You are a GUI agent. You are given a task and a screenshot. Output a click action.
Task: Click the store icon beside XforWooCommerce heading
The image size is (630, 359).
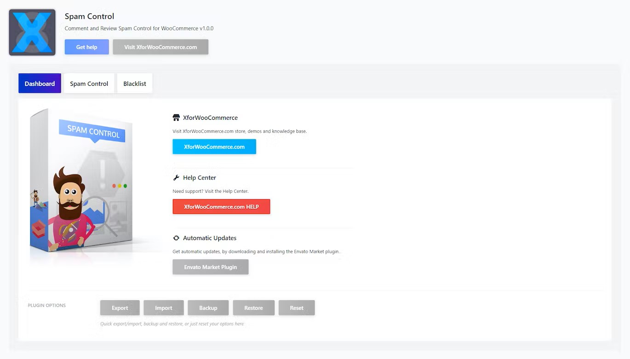click(176, 118)
